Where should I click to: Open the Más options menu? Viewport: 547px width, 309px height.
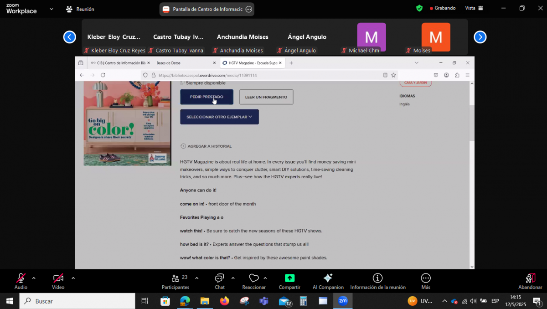click(x=426, y=281)
